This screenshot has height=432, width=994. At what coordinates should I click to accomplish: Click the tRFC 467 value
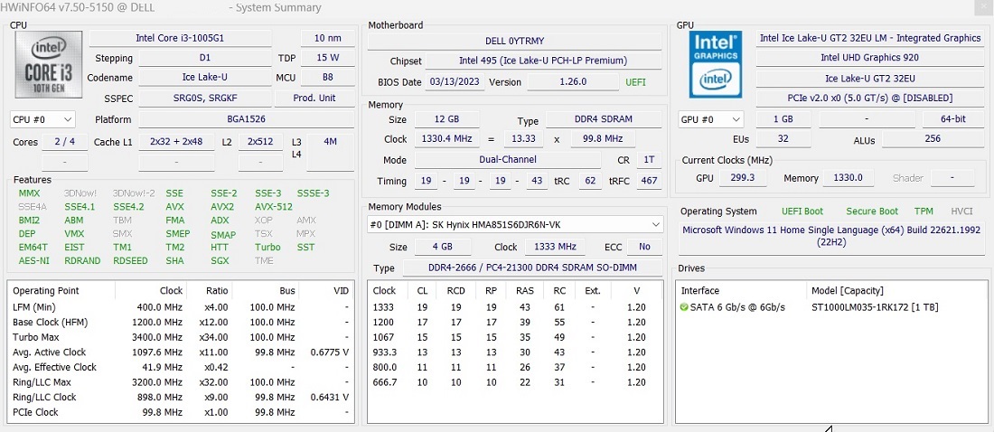pos(649,181)
